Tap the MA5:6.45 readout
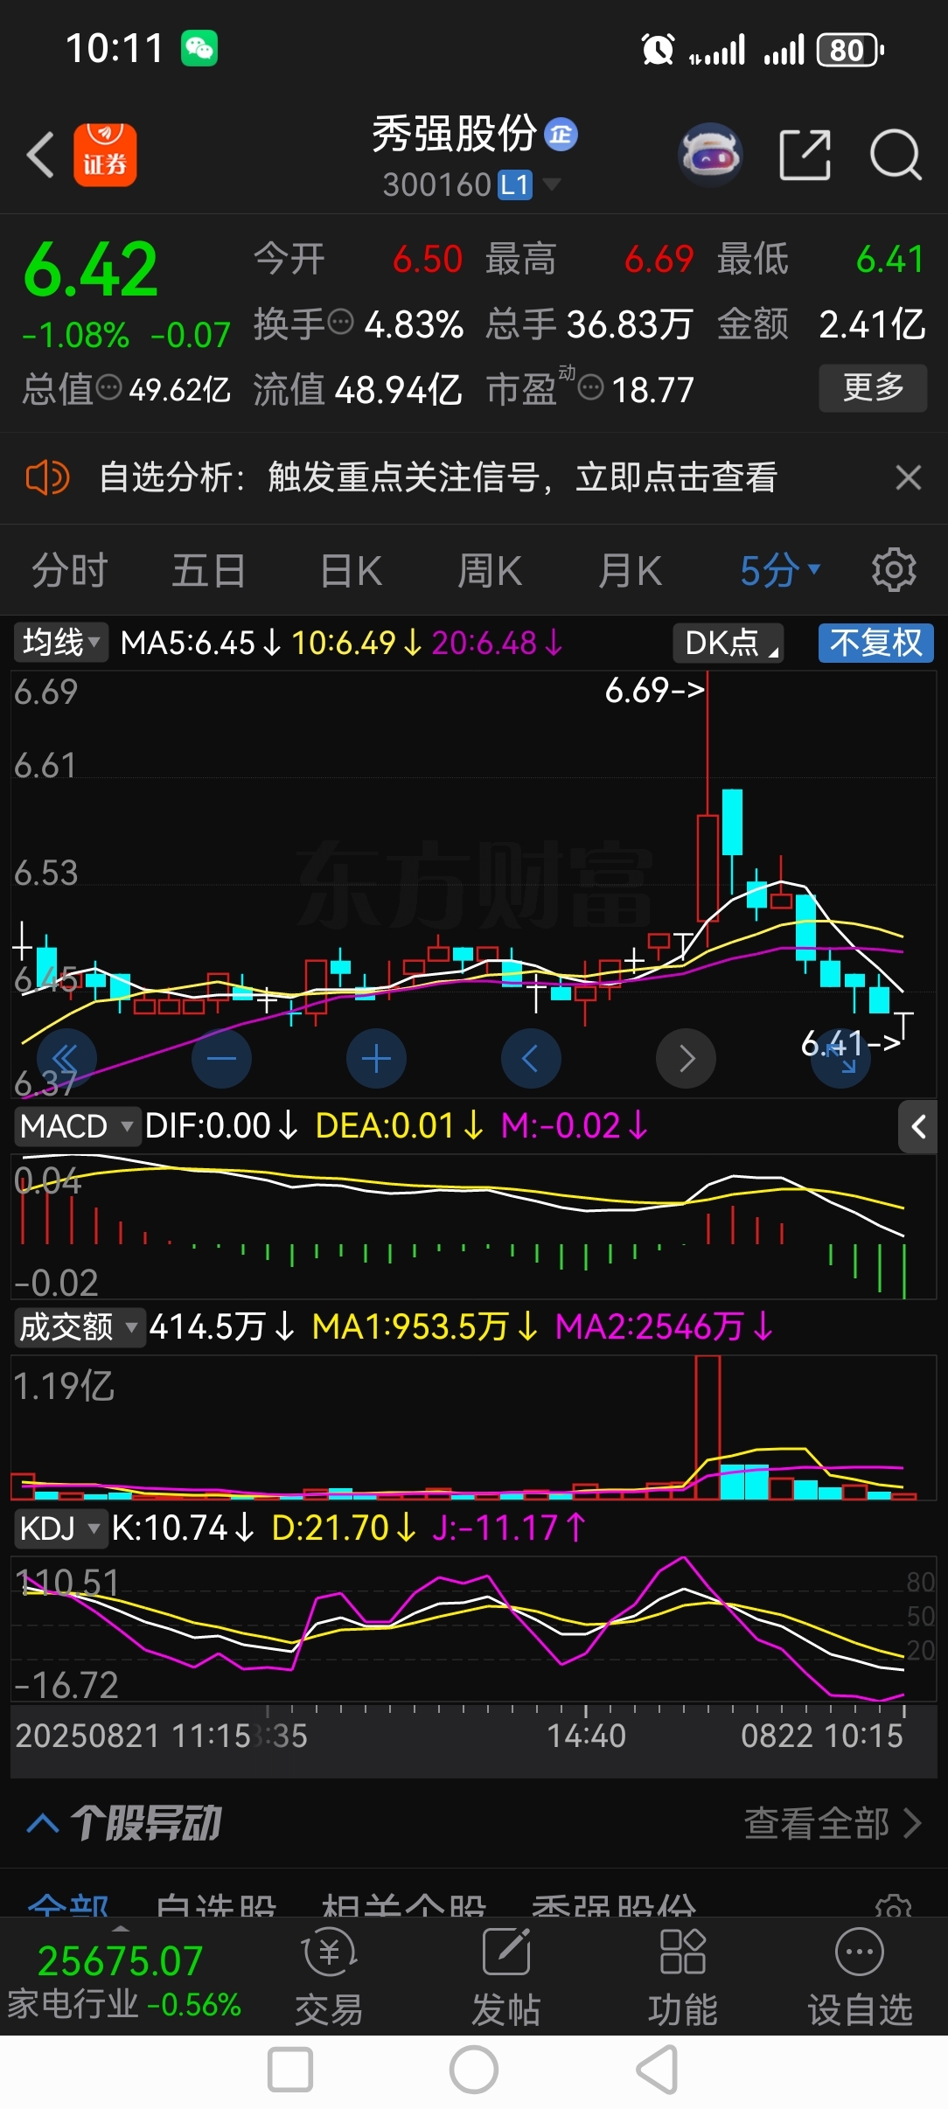 pyautogui.click(x=200, y=643)
